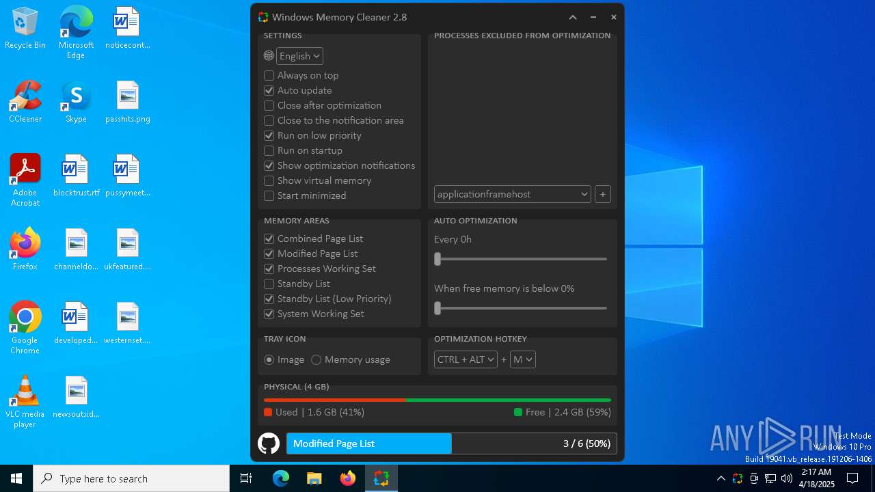This screenshot has width=875, height=492.
Task: Open File Explorer from the taskbar
Action: (314, 478)
